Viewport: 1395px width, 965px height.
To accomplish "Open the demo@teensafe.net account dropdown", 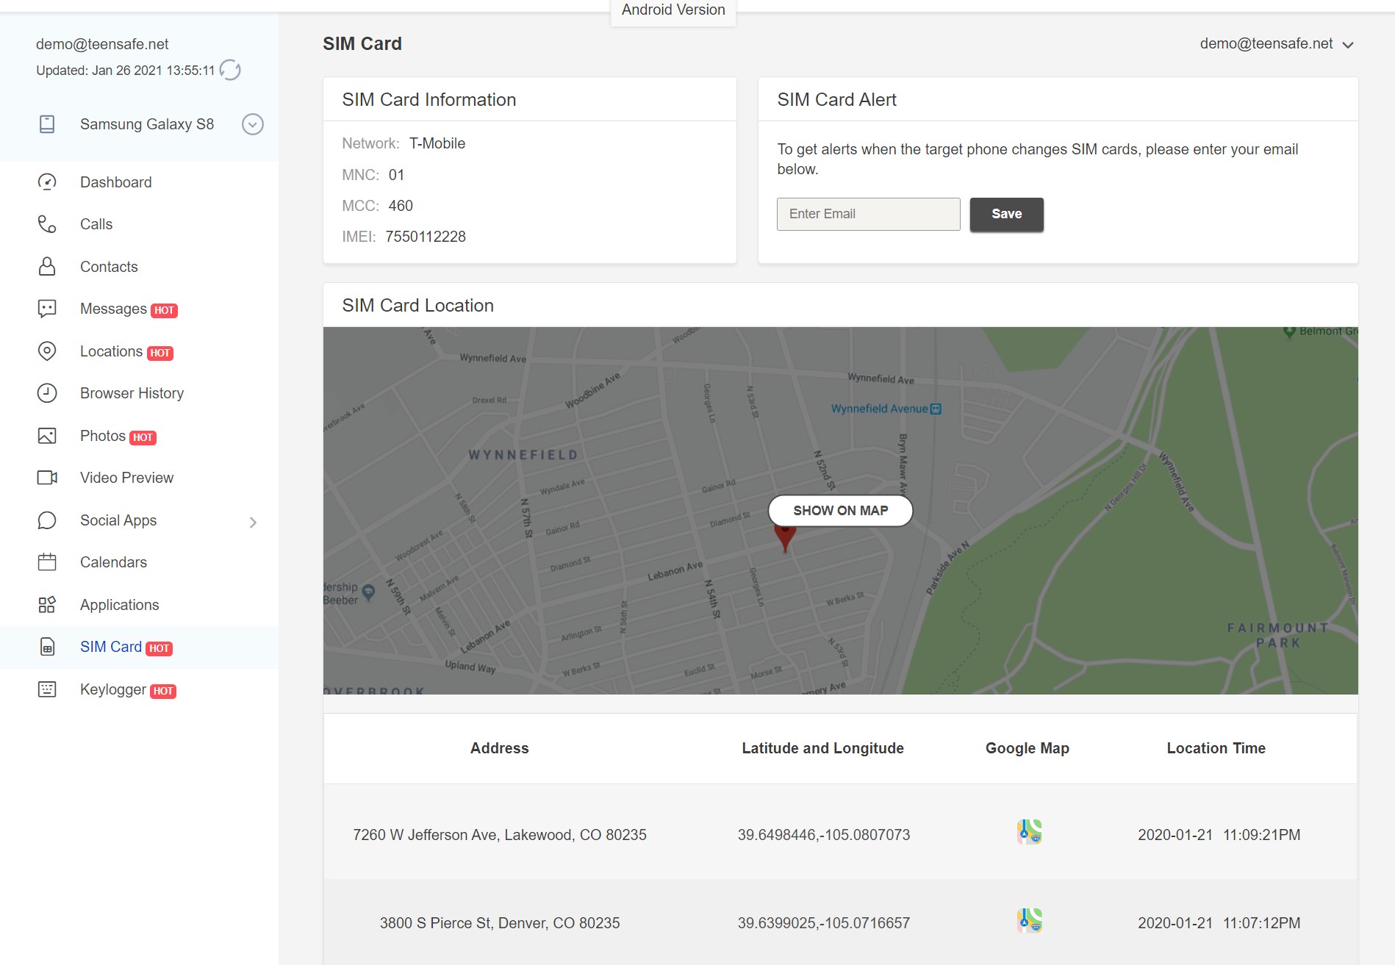I will (x=1276, y=44).
